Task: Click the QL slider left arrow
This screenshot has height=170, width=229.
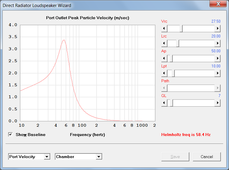Action: point(164,103)
